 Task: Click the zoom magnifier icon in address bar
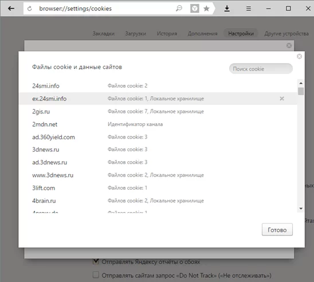pyautogui.click(x=179, y=9)
